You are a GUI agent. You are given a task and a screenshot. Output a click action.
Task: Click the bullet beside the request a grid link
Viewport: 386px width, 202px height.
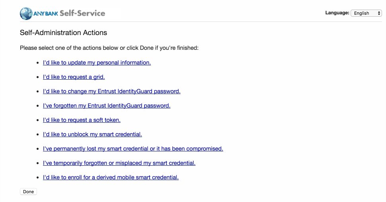point(38,77)
